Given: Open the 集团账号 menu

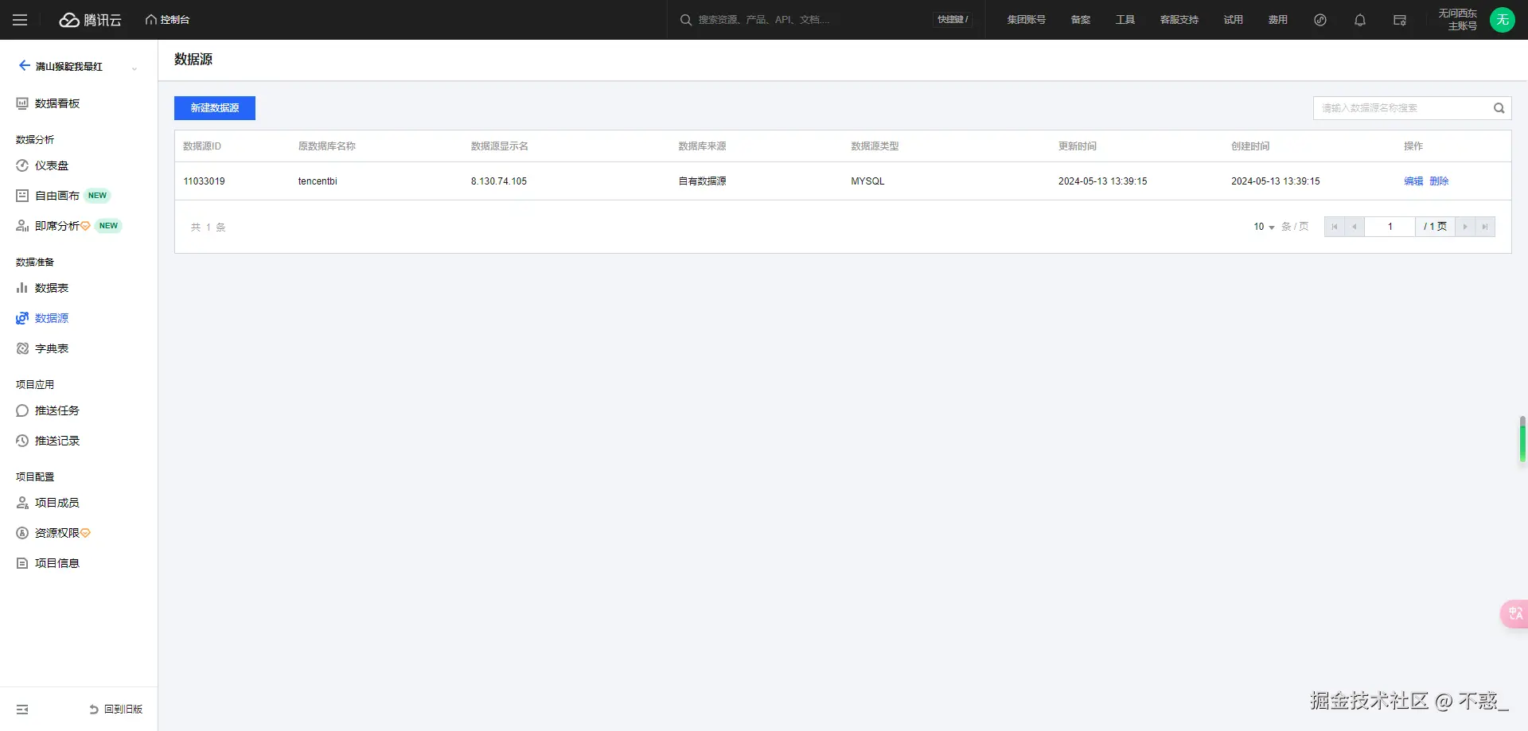Looking at the screenshot, I should pyautogui.click(x=1026, y=20).
